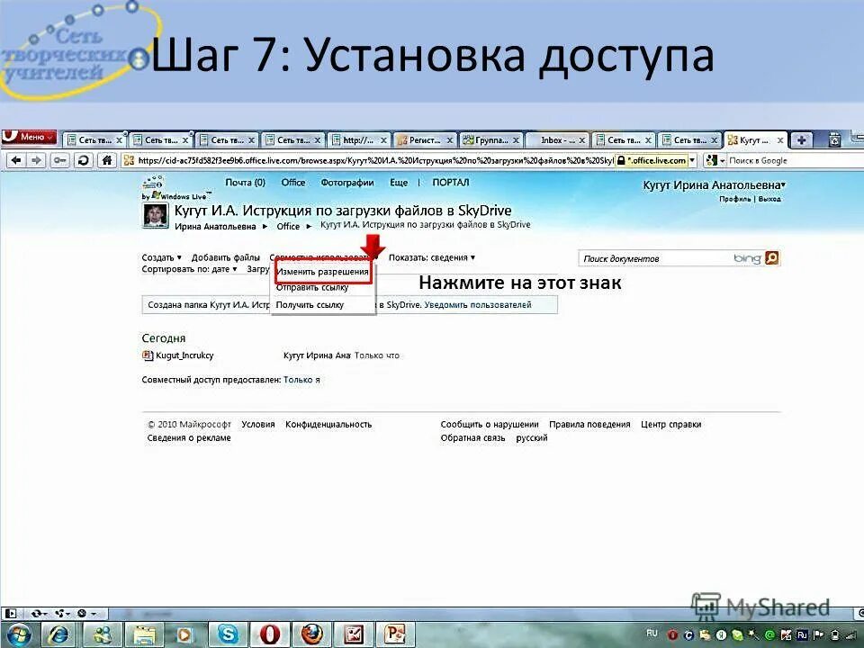The width and height of the screenshot is (864, 648).
Task: Open the Bing search icon on the page
Action: [771, 257]
